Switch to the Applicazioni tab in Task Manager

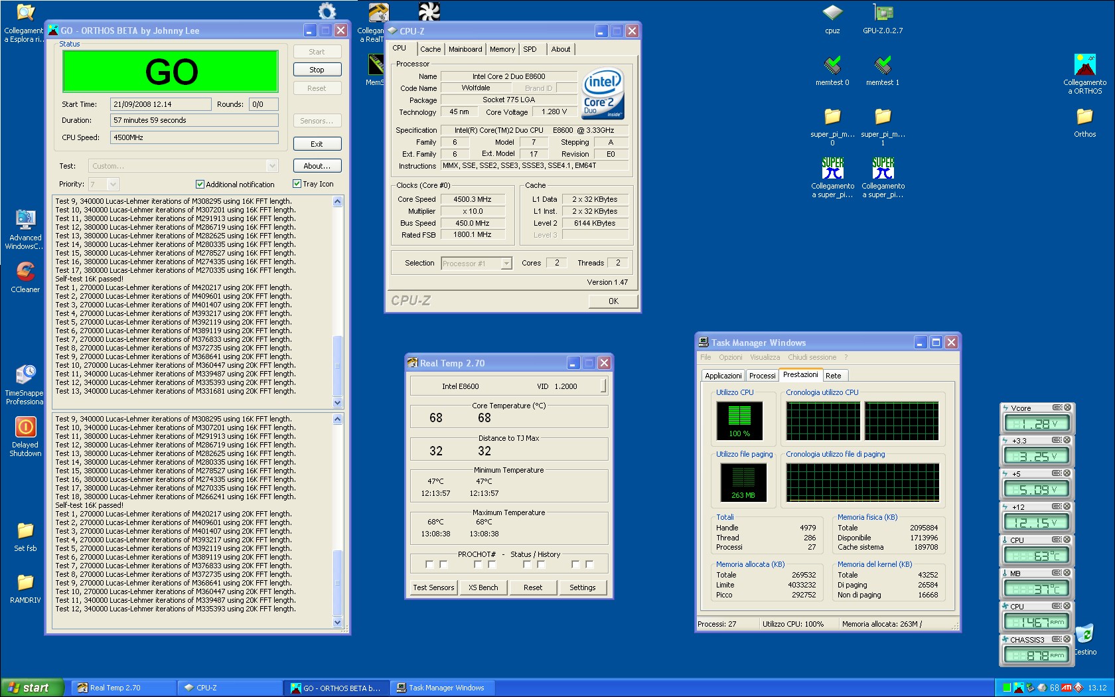[x=723, y=376]
